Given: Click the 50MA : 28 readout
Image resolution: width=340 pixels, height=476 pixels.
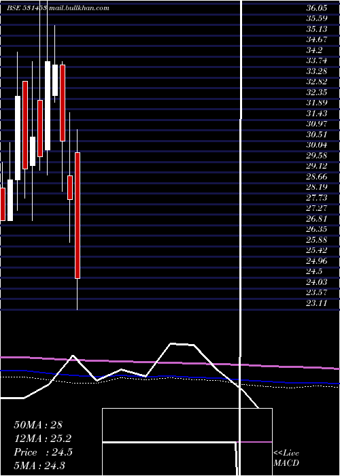Looking at the screenshot, I should point(38,425).
